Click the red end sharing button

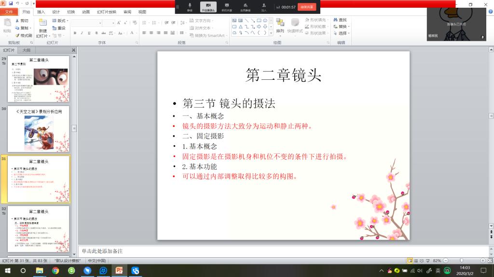(306, 7)
